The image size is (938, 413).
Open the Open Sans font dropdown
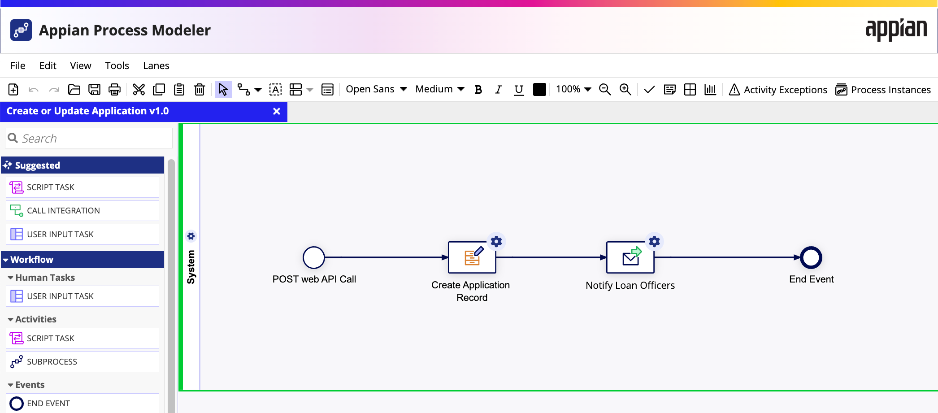point(376,89)
